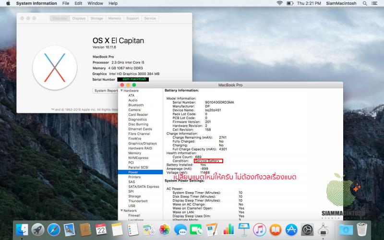Open System Preferences gear icon
Viewport: 384px width, 240px height.
coord(307,230)
